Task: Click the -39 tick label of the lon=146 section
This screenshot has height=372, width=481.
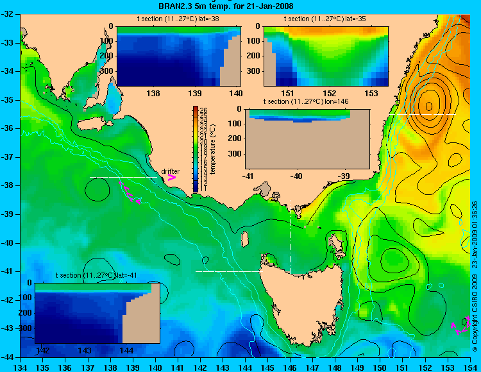Action: pos(345,176)
